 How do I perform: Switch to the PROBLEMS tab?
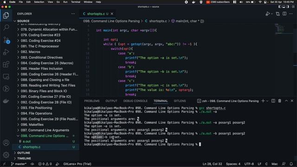[x=92, y=101]
